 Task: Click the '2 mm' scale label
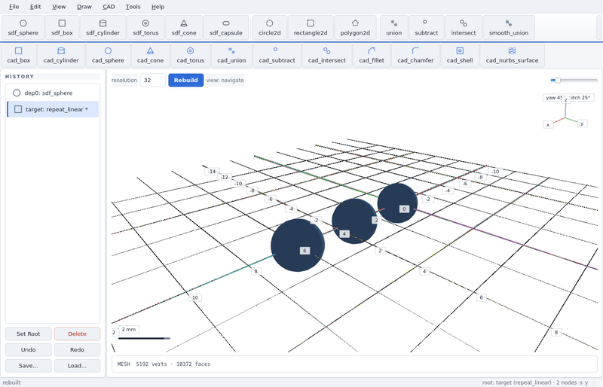coord(129,329)
